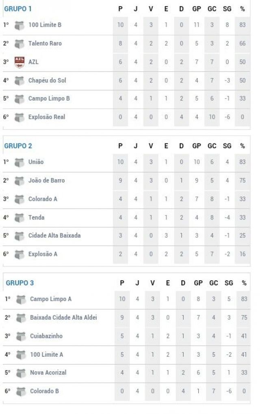Open the GRUPO 2 heading
Screen dimensions: 260x414
(x=18, y=146)
